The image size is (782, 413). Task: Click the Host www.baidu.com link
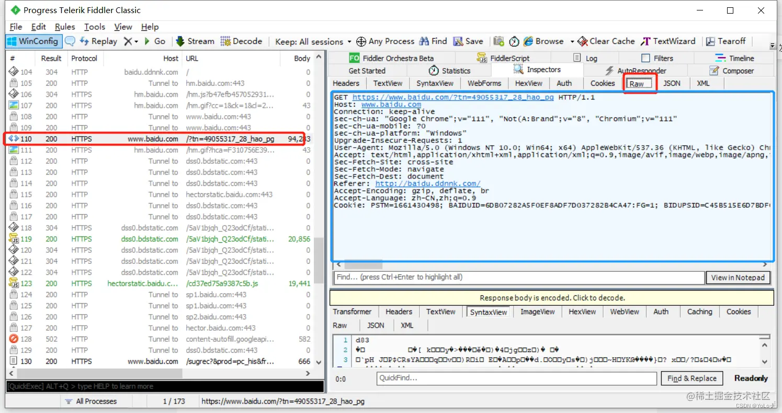(x=391, y=105)
